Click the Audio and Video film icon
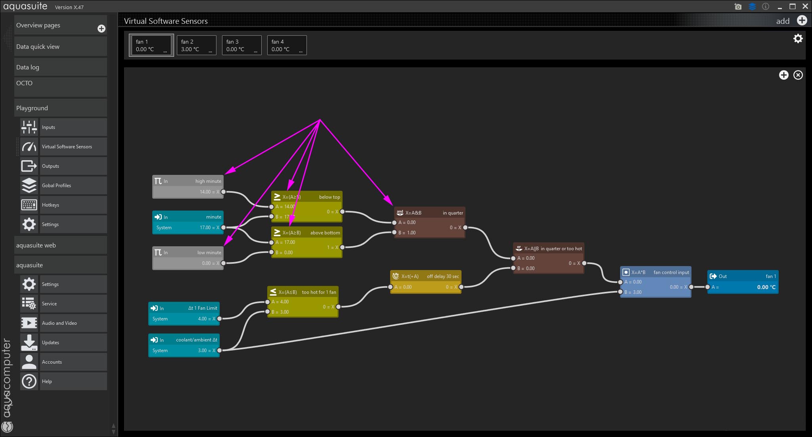812x437 pixels. pos(29,323)
